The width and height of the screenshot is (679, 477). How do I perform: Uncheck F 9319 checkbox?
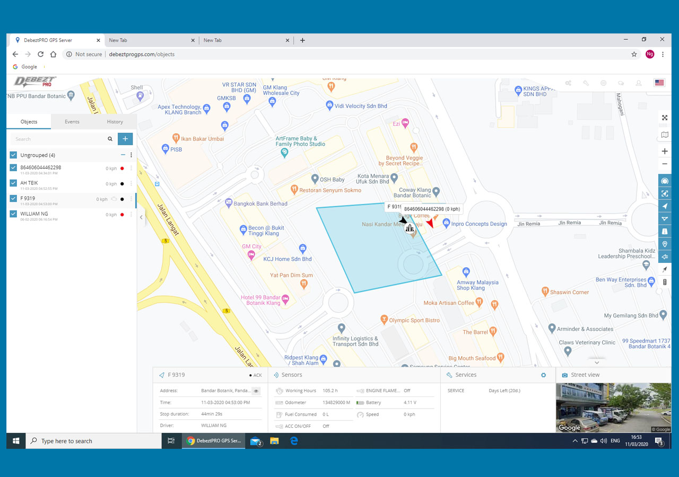pyautogui.click(x=13, y=199)
